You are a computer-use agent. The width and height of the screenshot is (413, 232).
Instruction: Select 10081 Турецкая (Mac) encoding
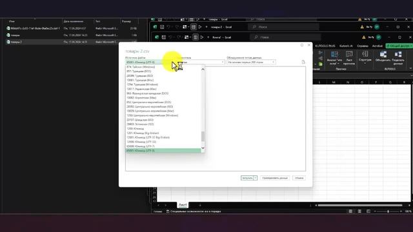coord(163,80)
